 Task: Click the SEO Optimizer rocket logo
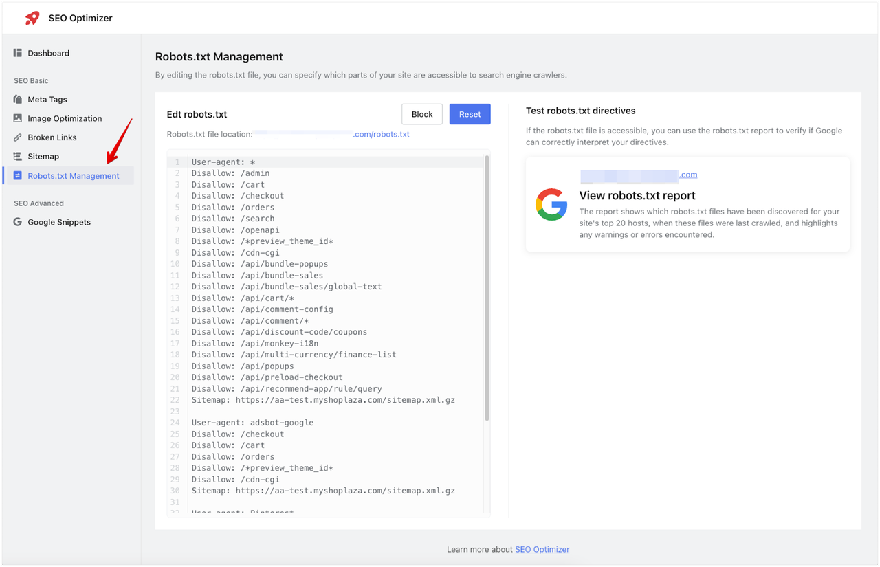click(32, 18)
